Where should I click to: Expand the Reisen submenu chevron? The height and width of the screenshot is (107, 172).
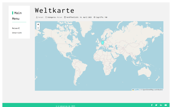[x=19, y=28]
